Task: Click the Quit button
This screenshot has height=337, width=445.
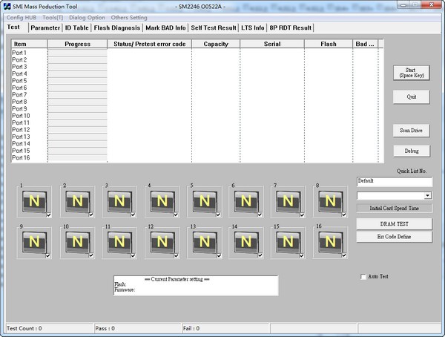Action: [x=411, y=97]
